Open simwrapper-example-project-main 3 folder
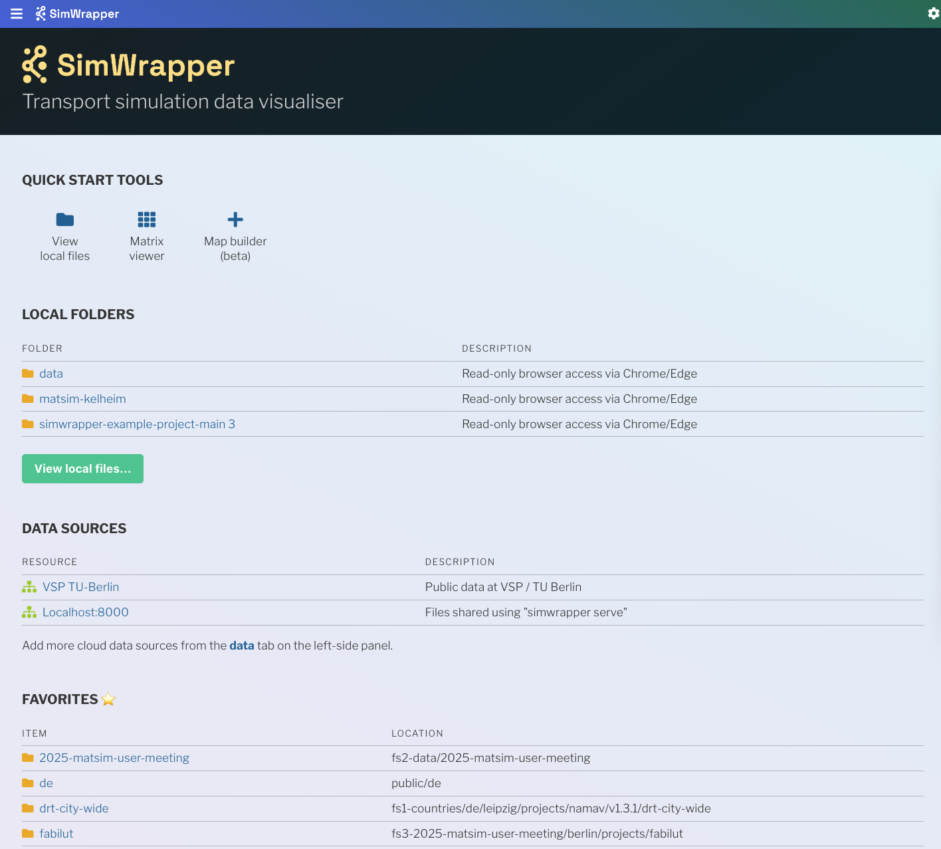Viewport: 941px width, 849px height. (137, 424)
